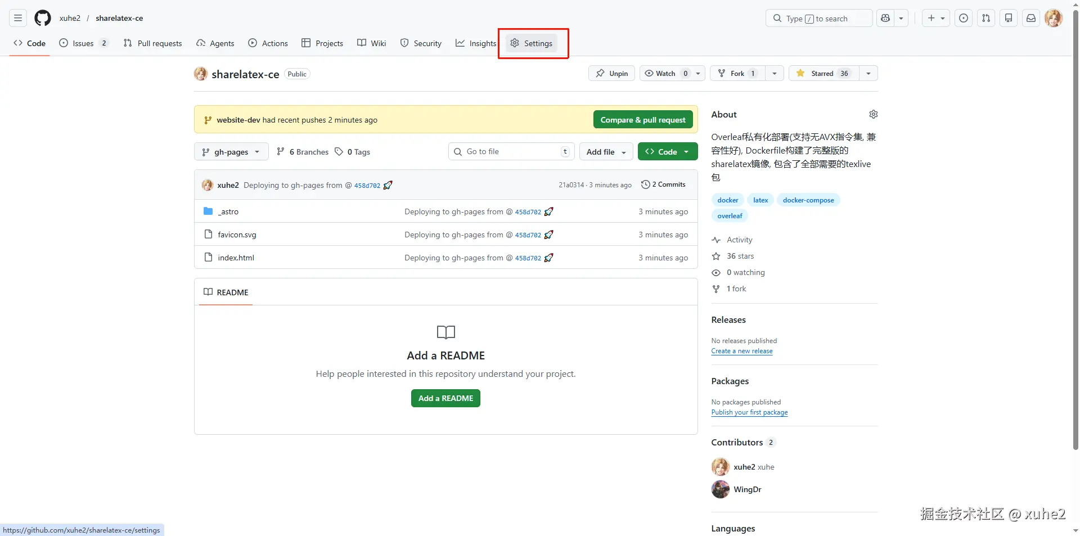This screenshot has width=1080, height=536.
Task: Open the pull requests header icon
Action: [x=986, y=18]
